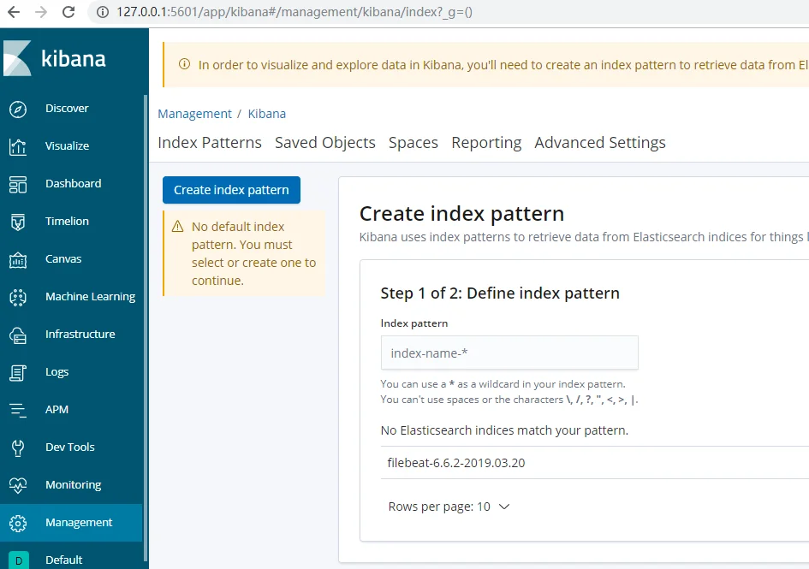Viewport: 809px width, 569px height.
Task: Switch to the Saved Objects tab
Action: tap(324, 143)
